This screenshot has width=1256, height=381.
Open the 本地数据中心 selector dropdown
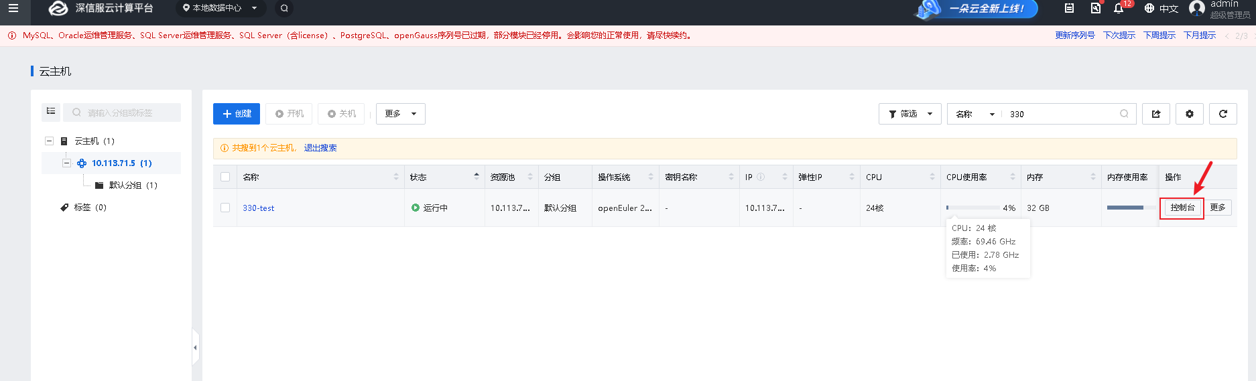pyautogui.click(x=220, y=9)
